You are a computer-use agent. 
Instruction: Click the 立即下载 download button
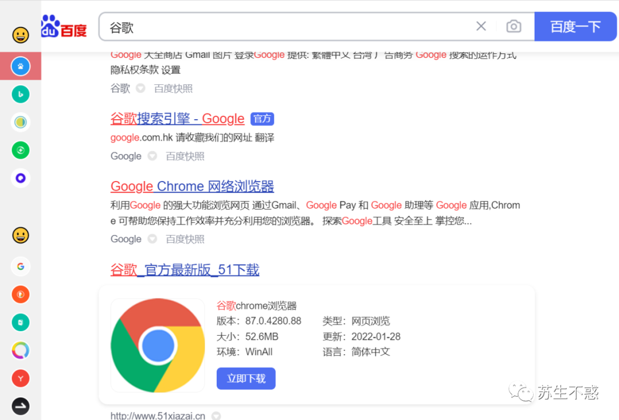click(x=246, y=379)
